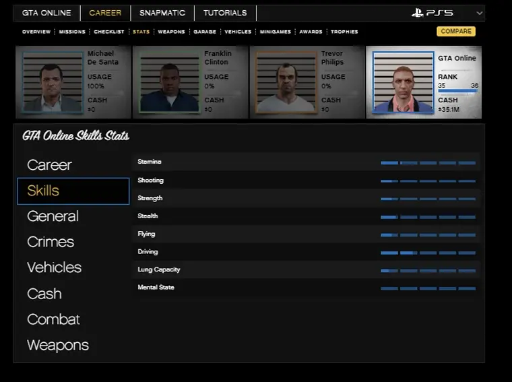Click the PS5 logo icon
This screenshot has height=382, width=512.
point(432,13)
